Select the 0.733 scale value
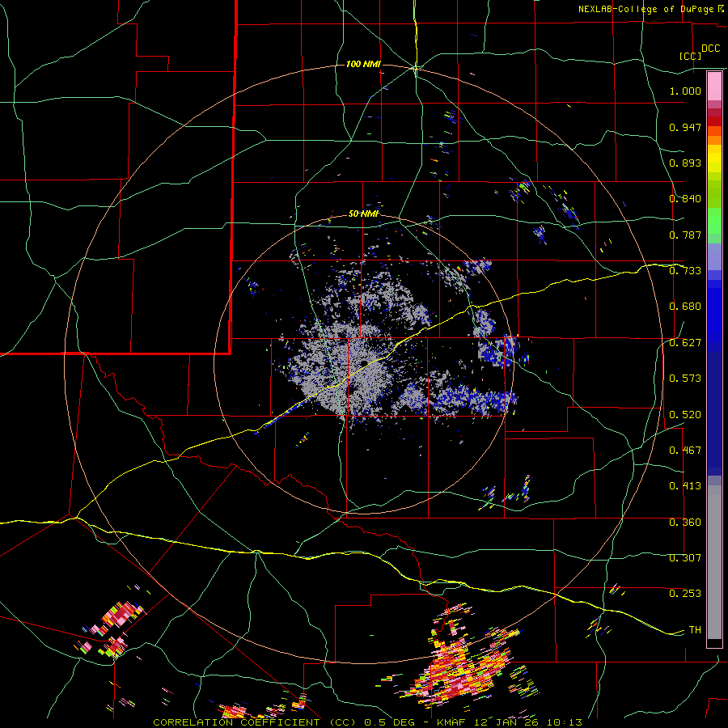The height and width of the screenshot is (728, 728). tap(685, 271)
